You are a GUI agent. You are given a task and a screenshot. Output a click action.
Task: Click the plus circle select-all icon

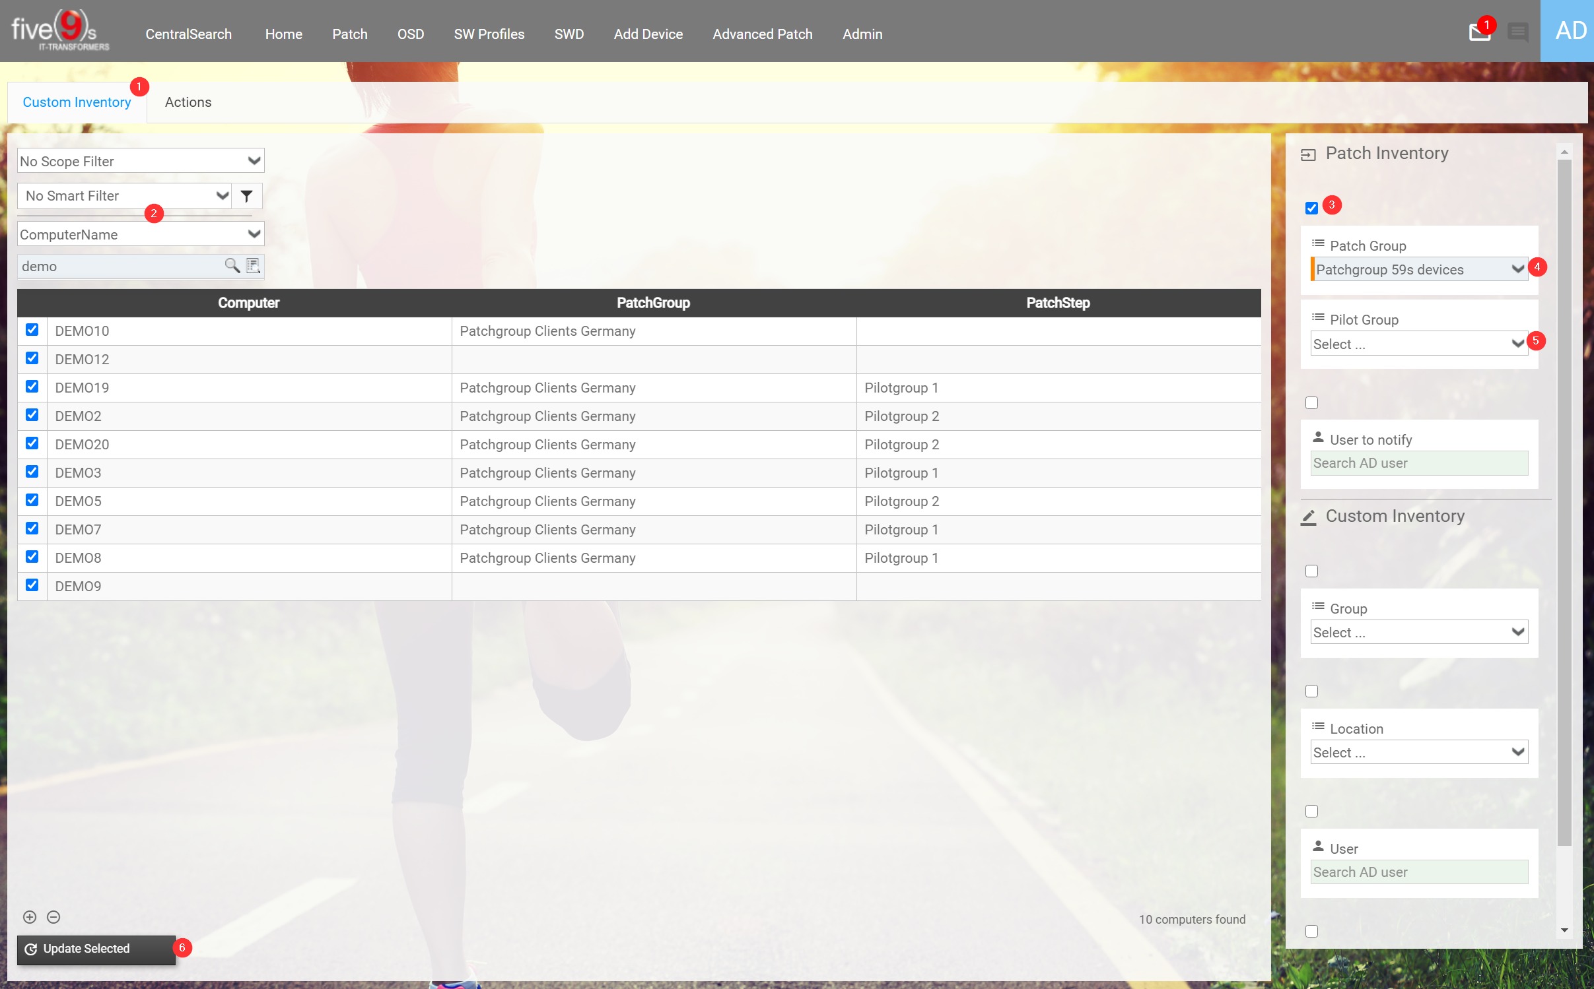click(x=30, y=917)
